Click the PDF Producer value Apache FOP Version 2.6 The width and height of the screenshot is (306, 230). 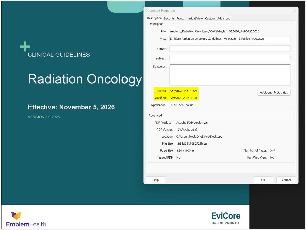(x=192, y=123)
